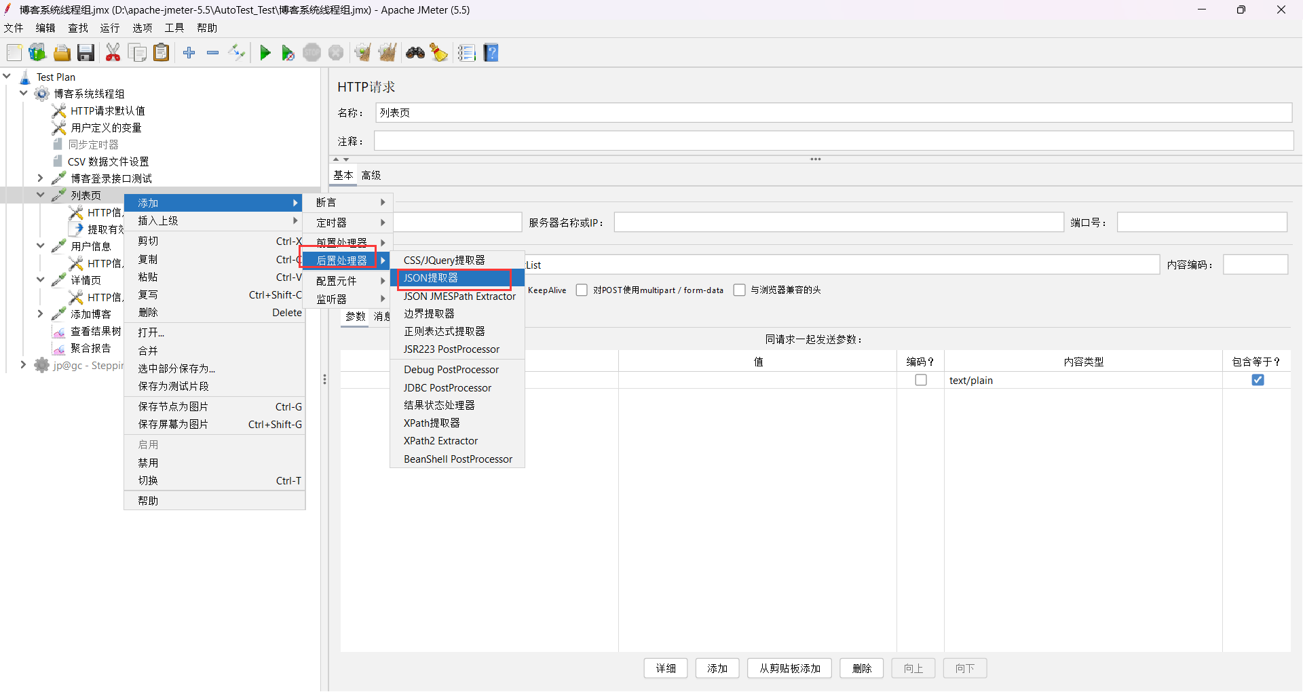
Task: Click 从剪贴板添加 button
Action: 790,669
